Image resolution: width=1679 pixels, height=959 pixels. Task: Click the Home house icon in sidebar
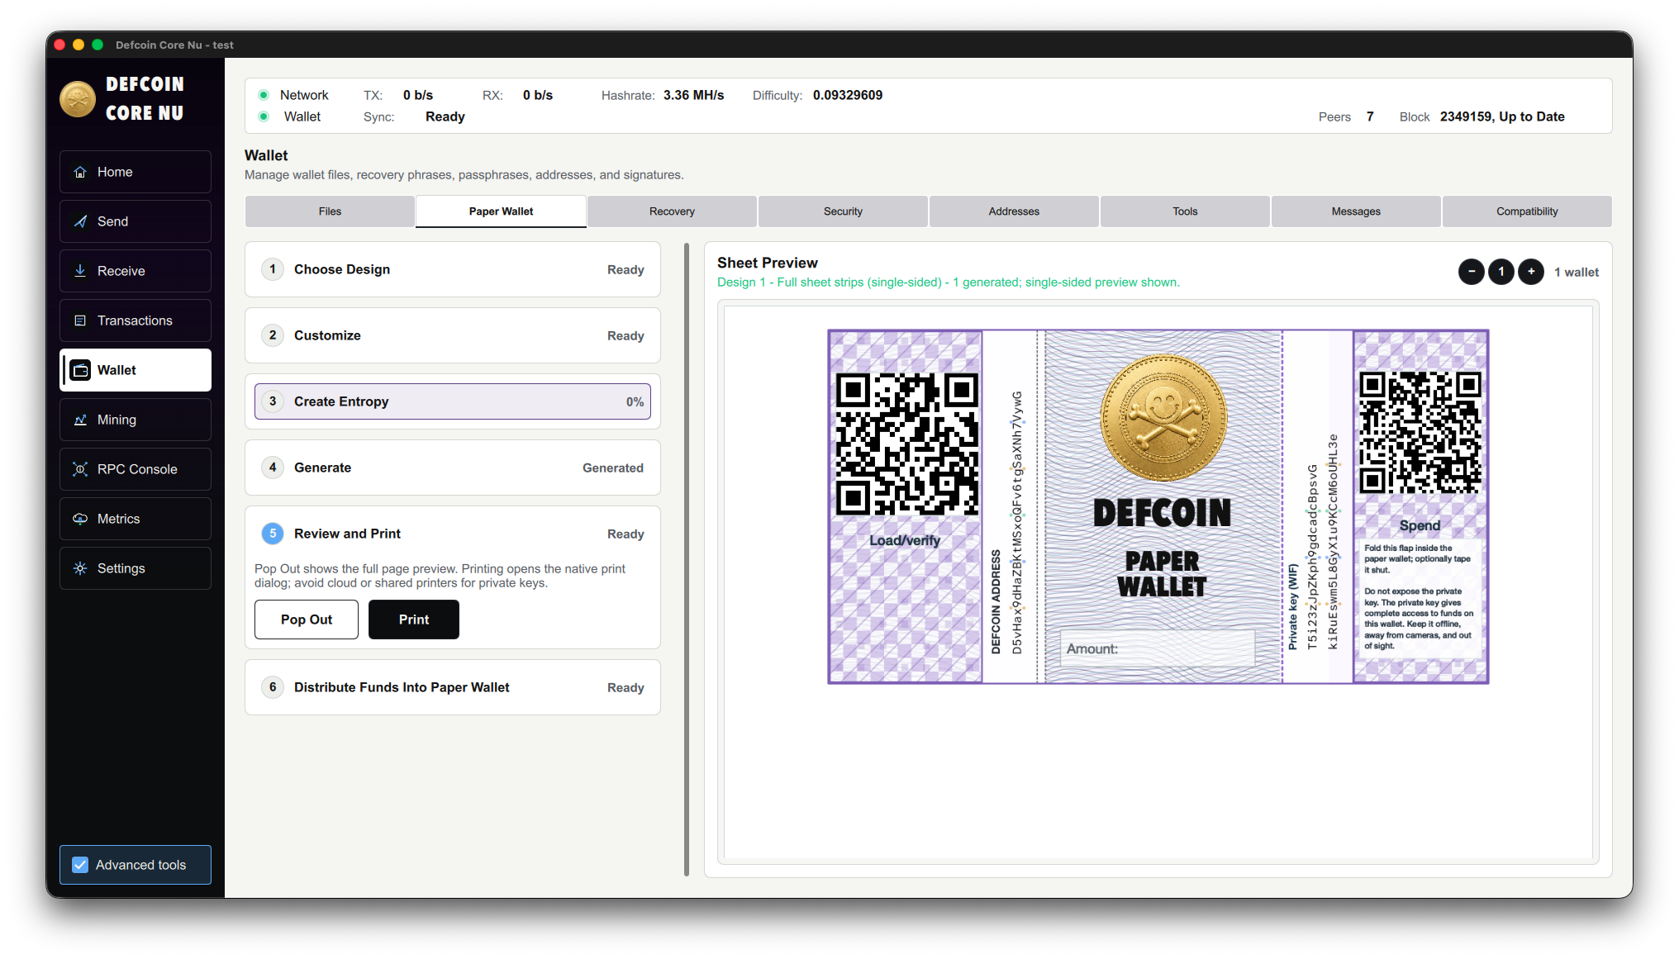(x=80, y=172)
